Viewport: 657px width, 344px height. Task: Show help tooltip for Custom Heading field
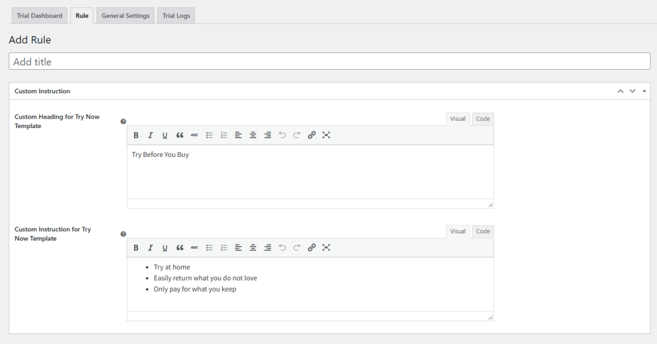click(123, 121)
